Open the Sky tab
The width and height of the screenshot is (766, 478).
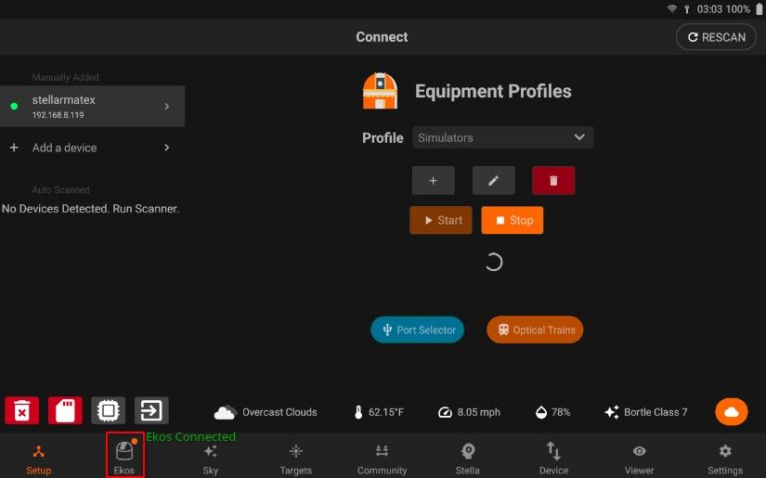point(210,459)
